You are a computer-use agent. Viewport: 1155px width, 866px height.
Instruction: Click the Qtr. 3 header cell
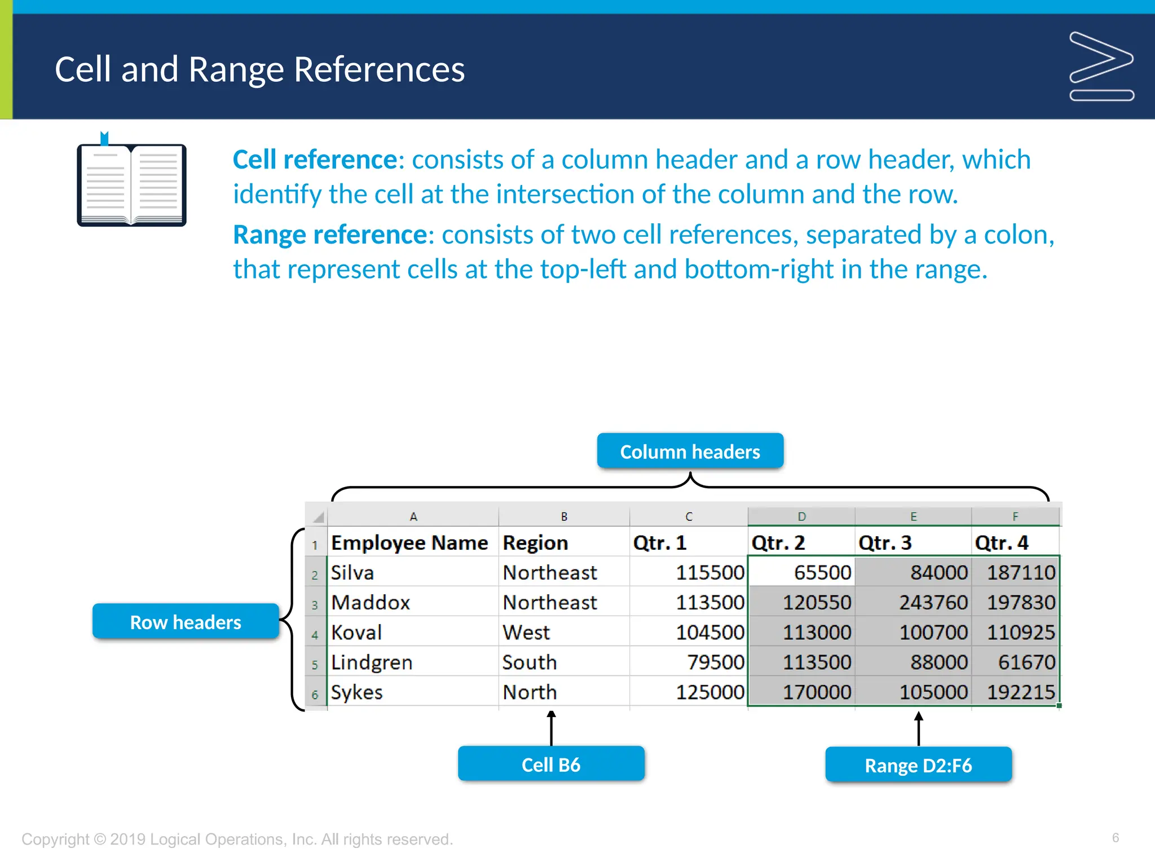click(x=913, y=542)
